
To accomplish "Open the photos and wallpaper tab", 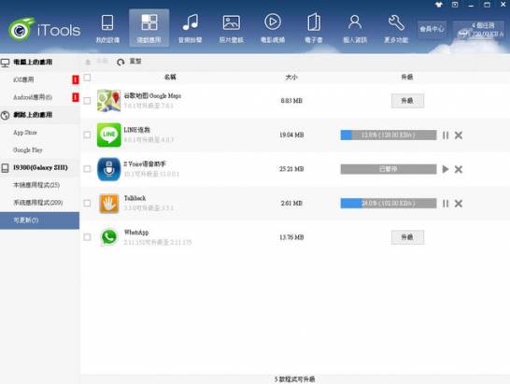I will click(x=232, y=29).
